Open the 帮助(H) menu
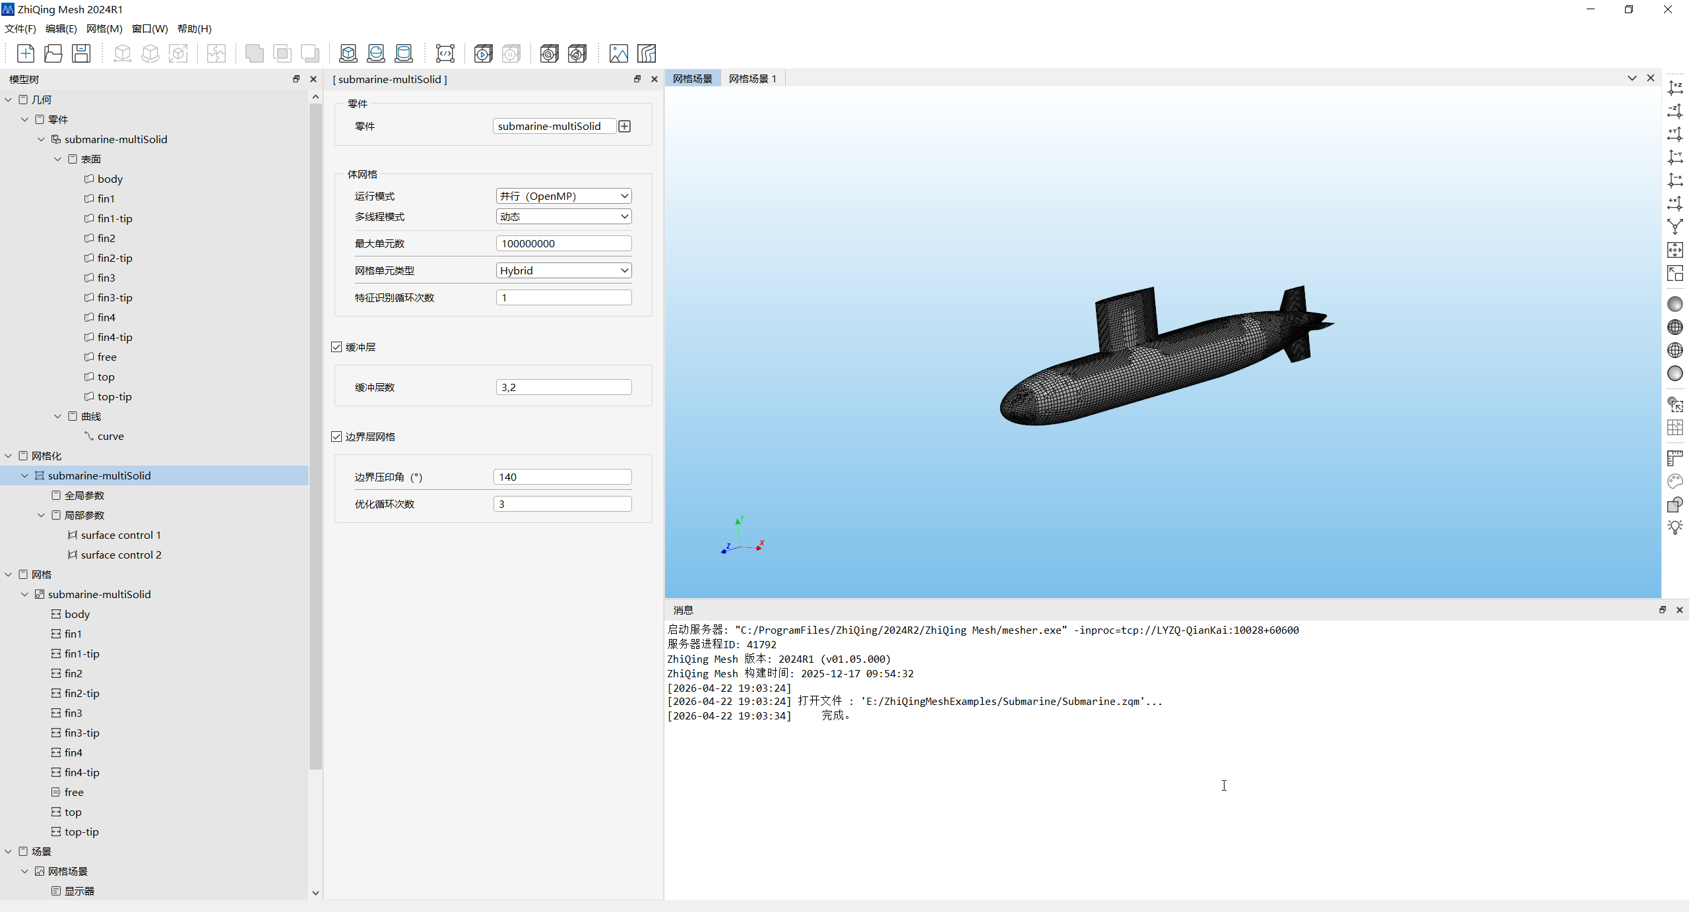 pyautogui.click(x=195, y=28)
